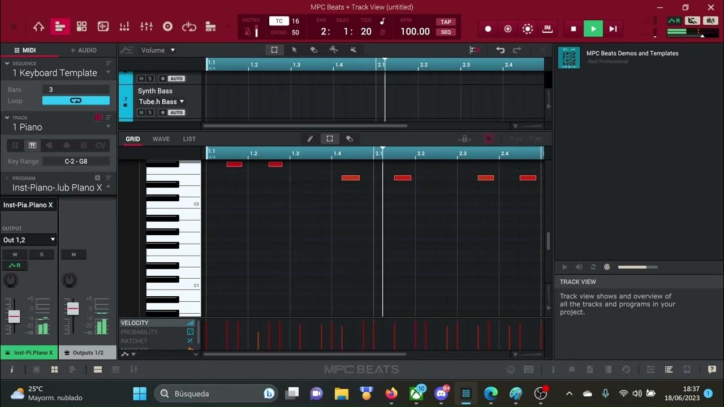Click the green Play button
The image size is (724, 407).
click(x=593, y=29)
